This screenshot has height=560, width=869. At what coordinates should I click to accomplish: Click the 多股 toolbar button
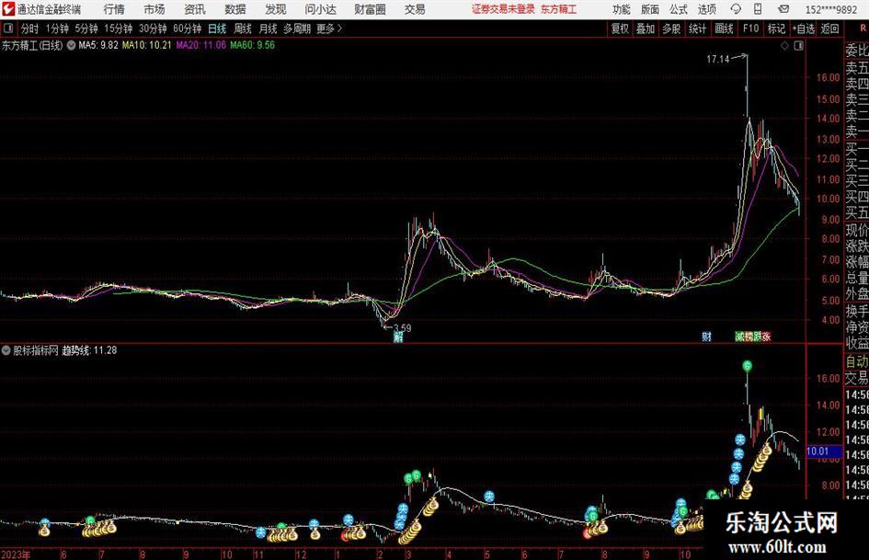pos(671,29)
